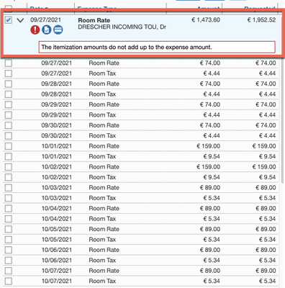The width and height of the screenshot is (285, 288).
Task: Click the itemization amounts error message
Action: coord(157,47)
